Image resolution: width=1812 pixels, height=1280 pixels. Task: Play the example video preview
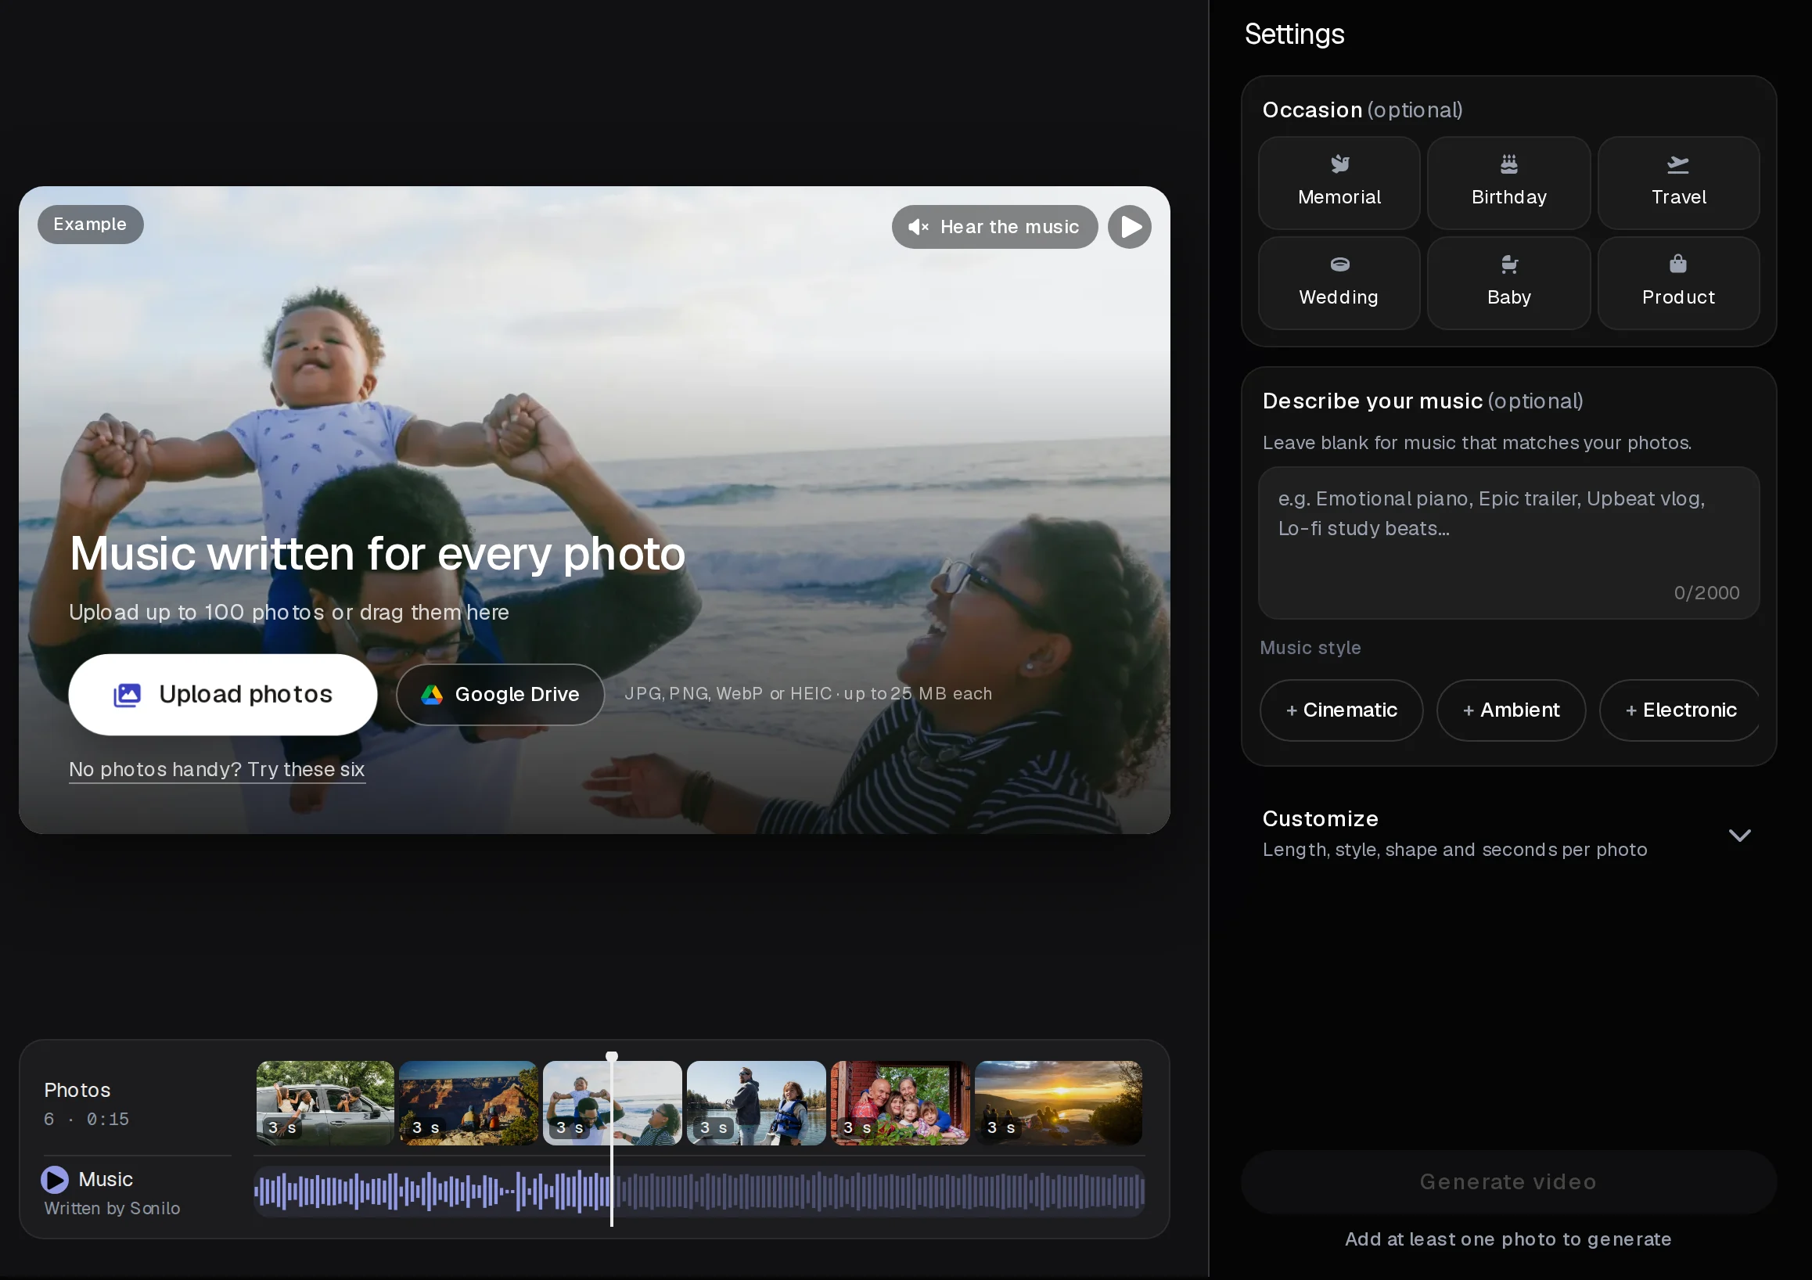tap(1129, 227)
